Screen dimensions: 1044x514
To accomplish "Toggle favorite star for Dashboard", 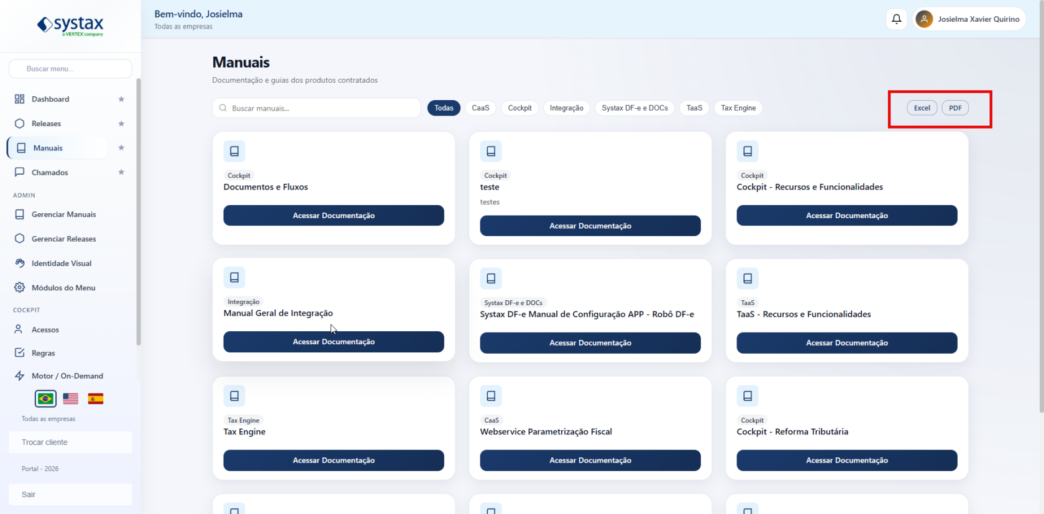I will click(121, 99).
